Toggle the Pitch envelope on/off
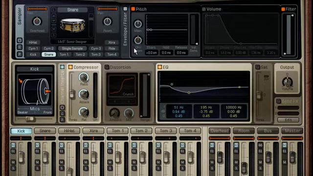 pos(133,9)
